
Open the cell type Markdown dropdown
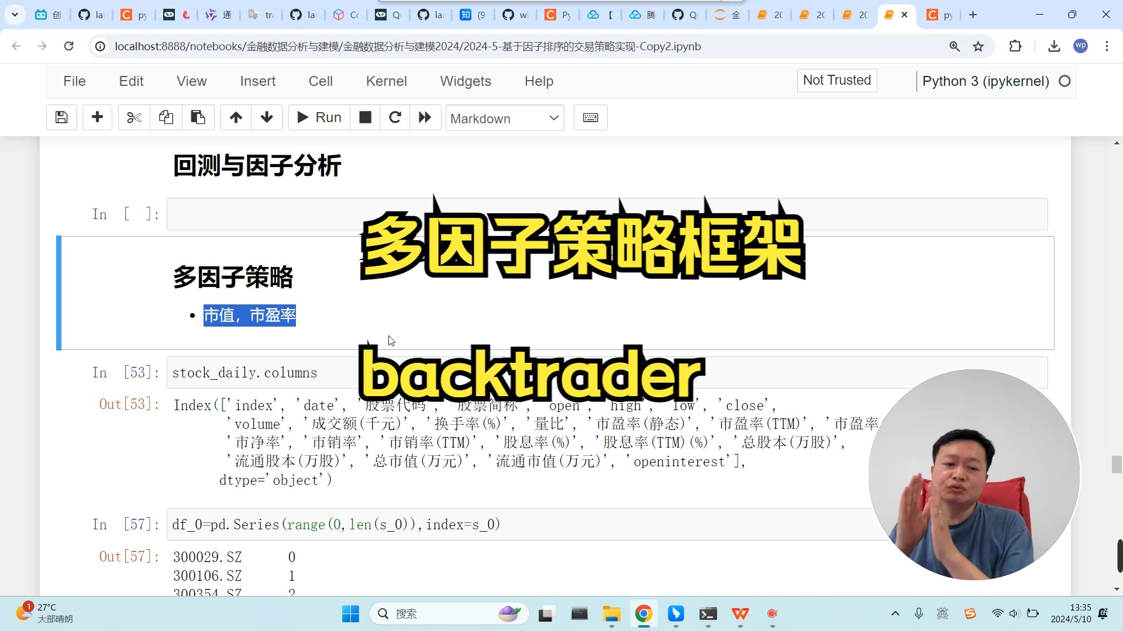click(505, 118)
